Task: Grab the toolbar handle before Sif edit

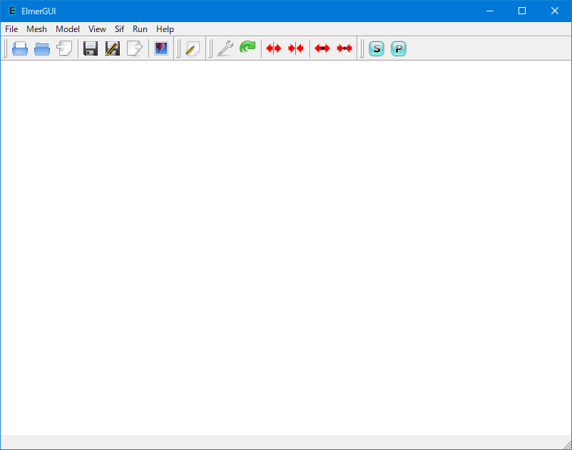Action: [x=178, y=48]
